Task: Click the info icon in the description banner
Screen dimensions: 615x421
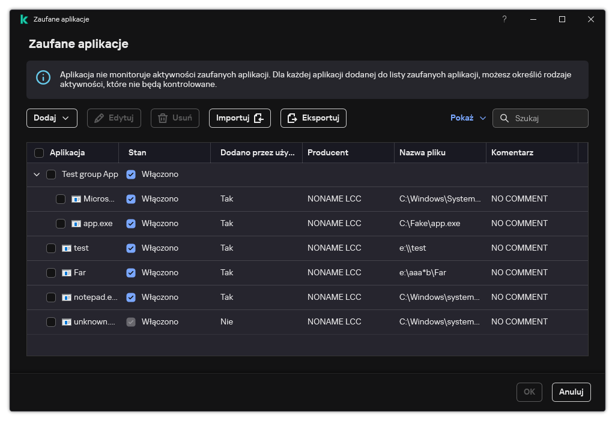Action: (x=43, y=77)
